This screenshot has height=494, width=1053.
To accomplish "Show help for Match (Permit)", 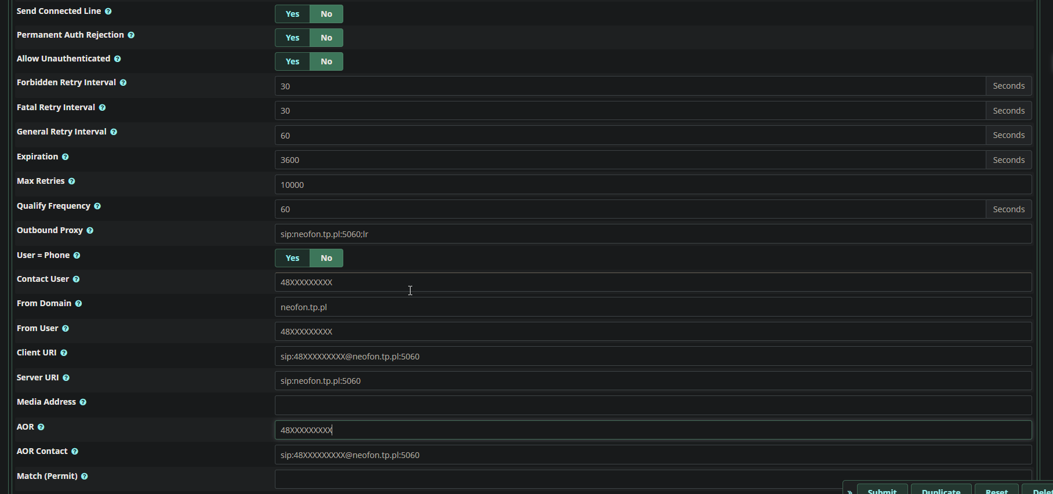I will pos(85,477).
